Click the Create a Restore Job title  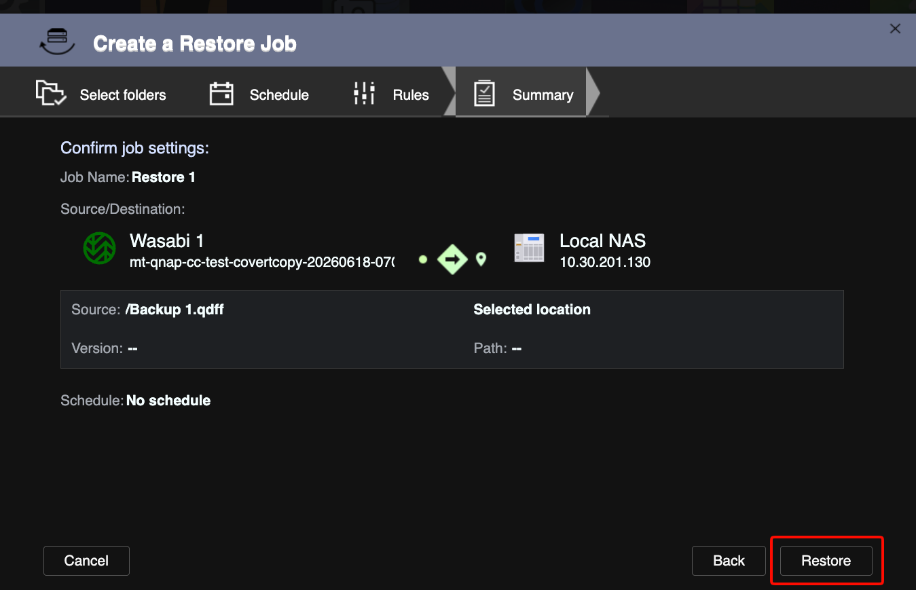(195, 43)
